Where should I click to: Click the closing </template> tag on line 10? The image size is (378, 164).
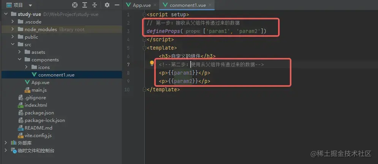[163, 89]
